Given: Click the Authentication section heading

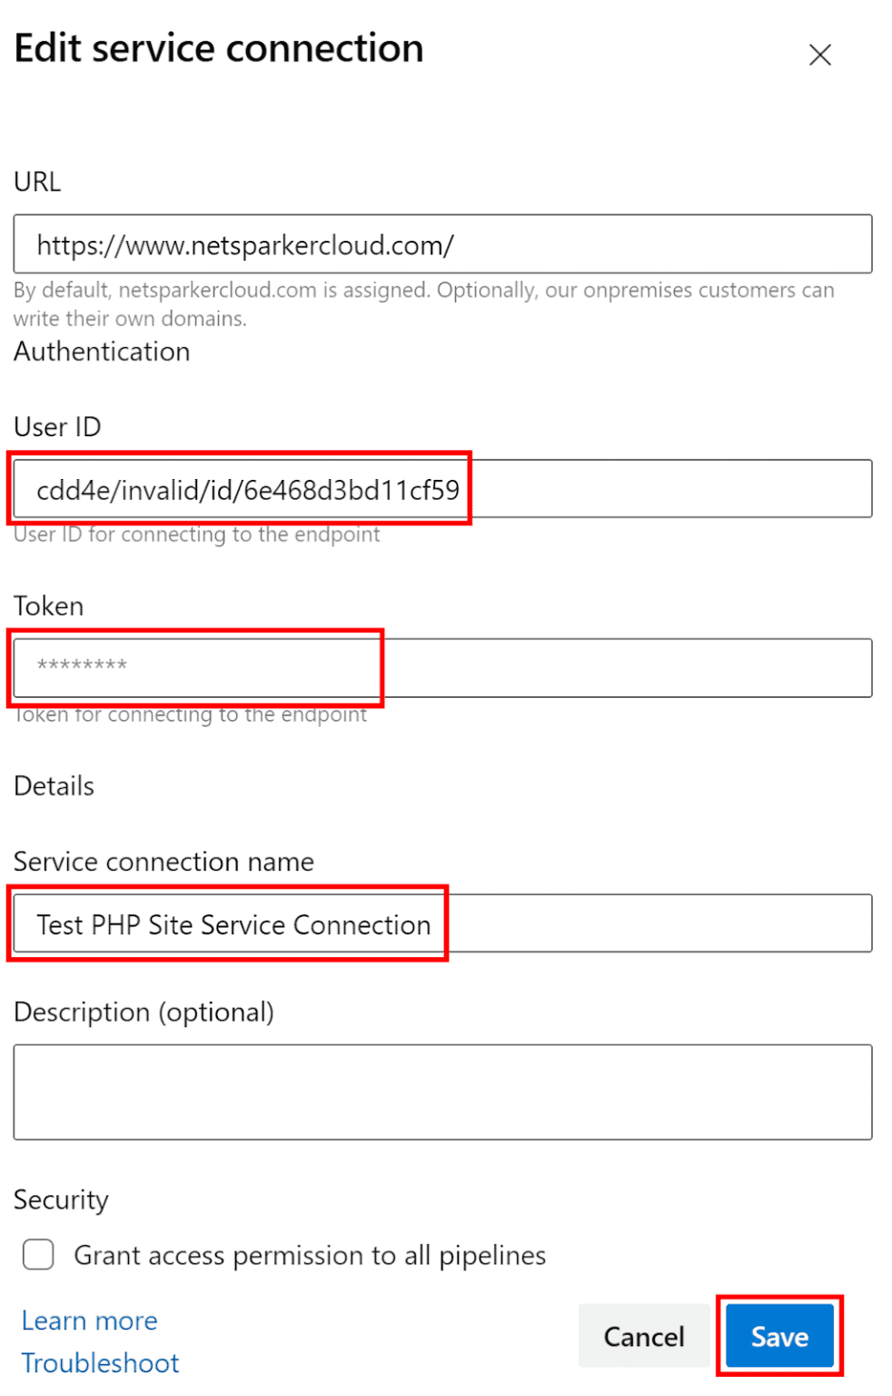Looking at the screenshot, I should tap(101, 352).
